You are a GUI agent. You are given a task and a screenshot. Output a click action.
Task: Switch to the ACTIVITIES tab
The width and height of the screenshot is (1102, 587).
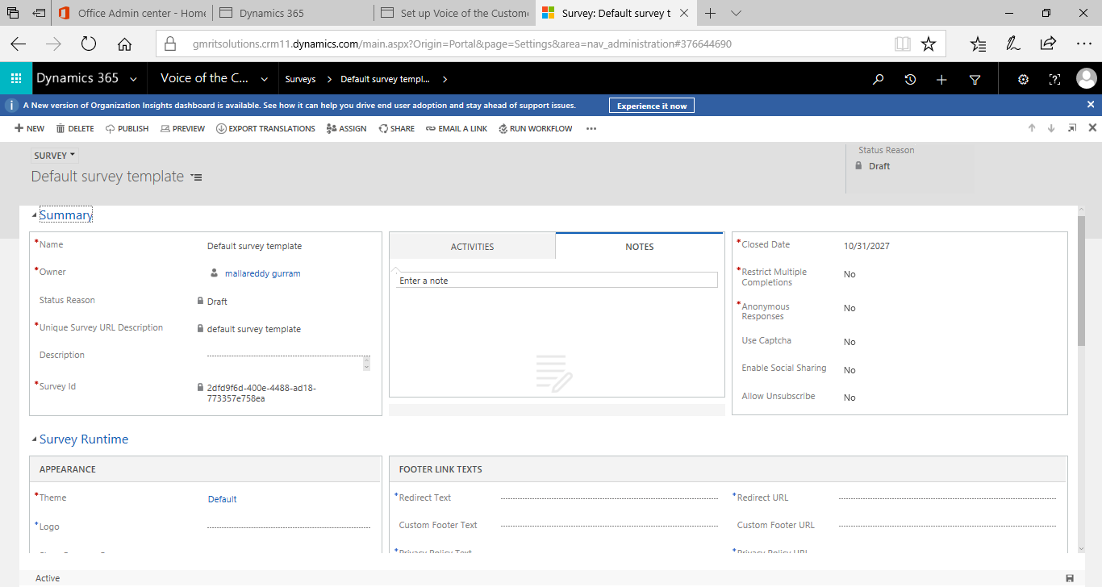(x=472, y=246)
